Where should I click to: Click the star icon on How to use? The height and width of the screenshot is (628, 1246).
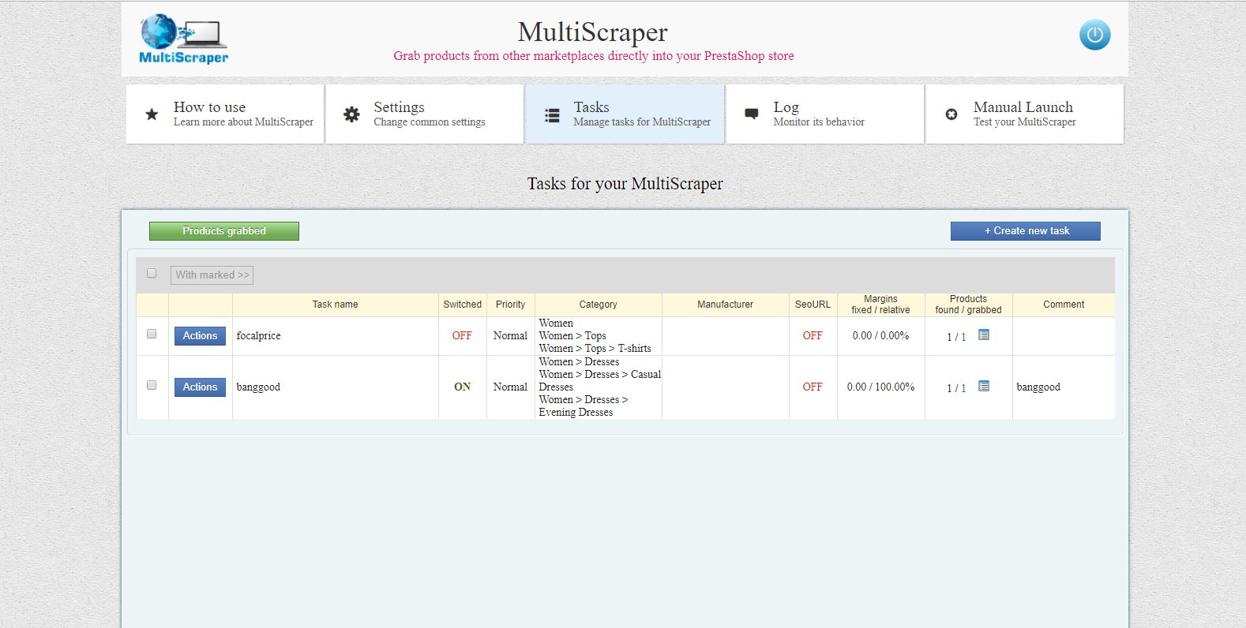pos(152,114)
